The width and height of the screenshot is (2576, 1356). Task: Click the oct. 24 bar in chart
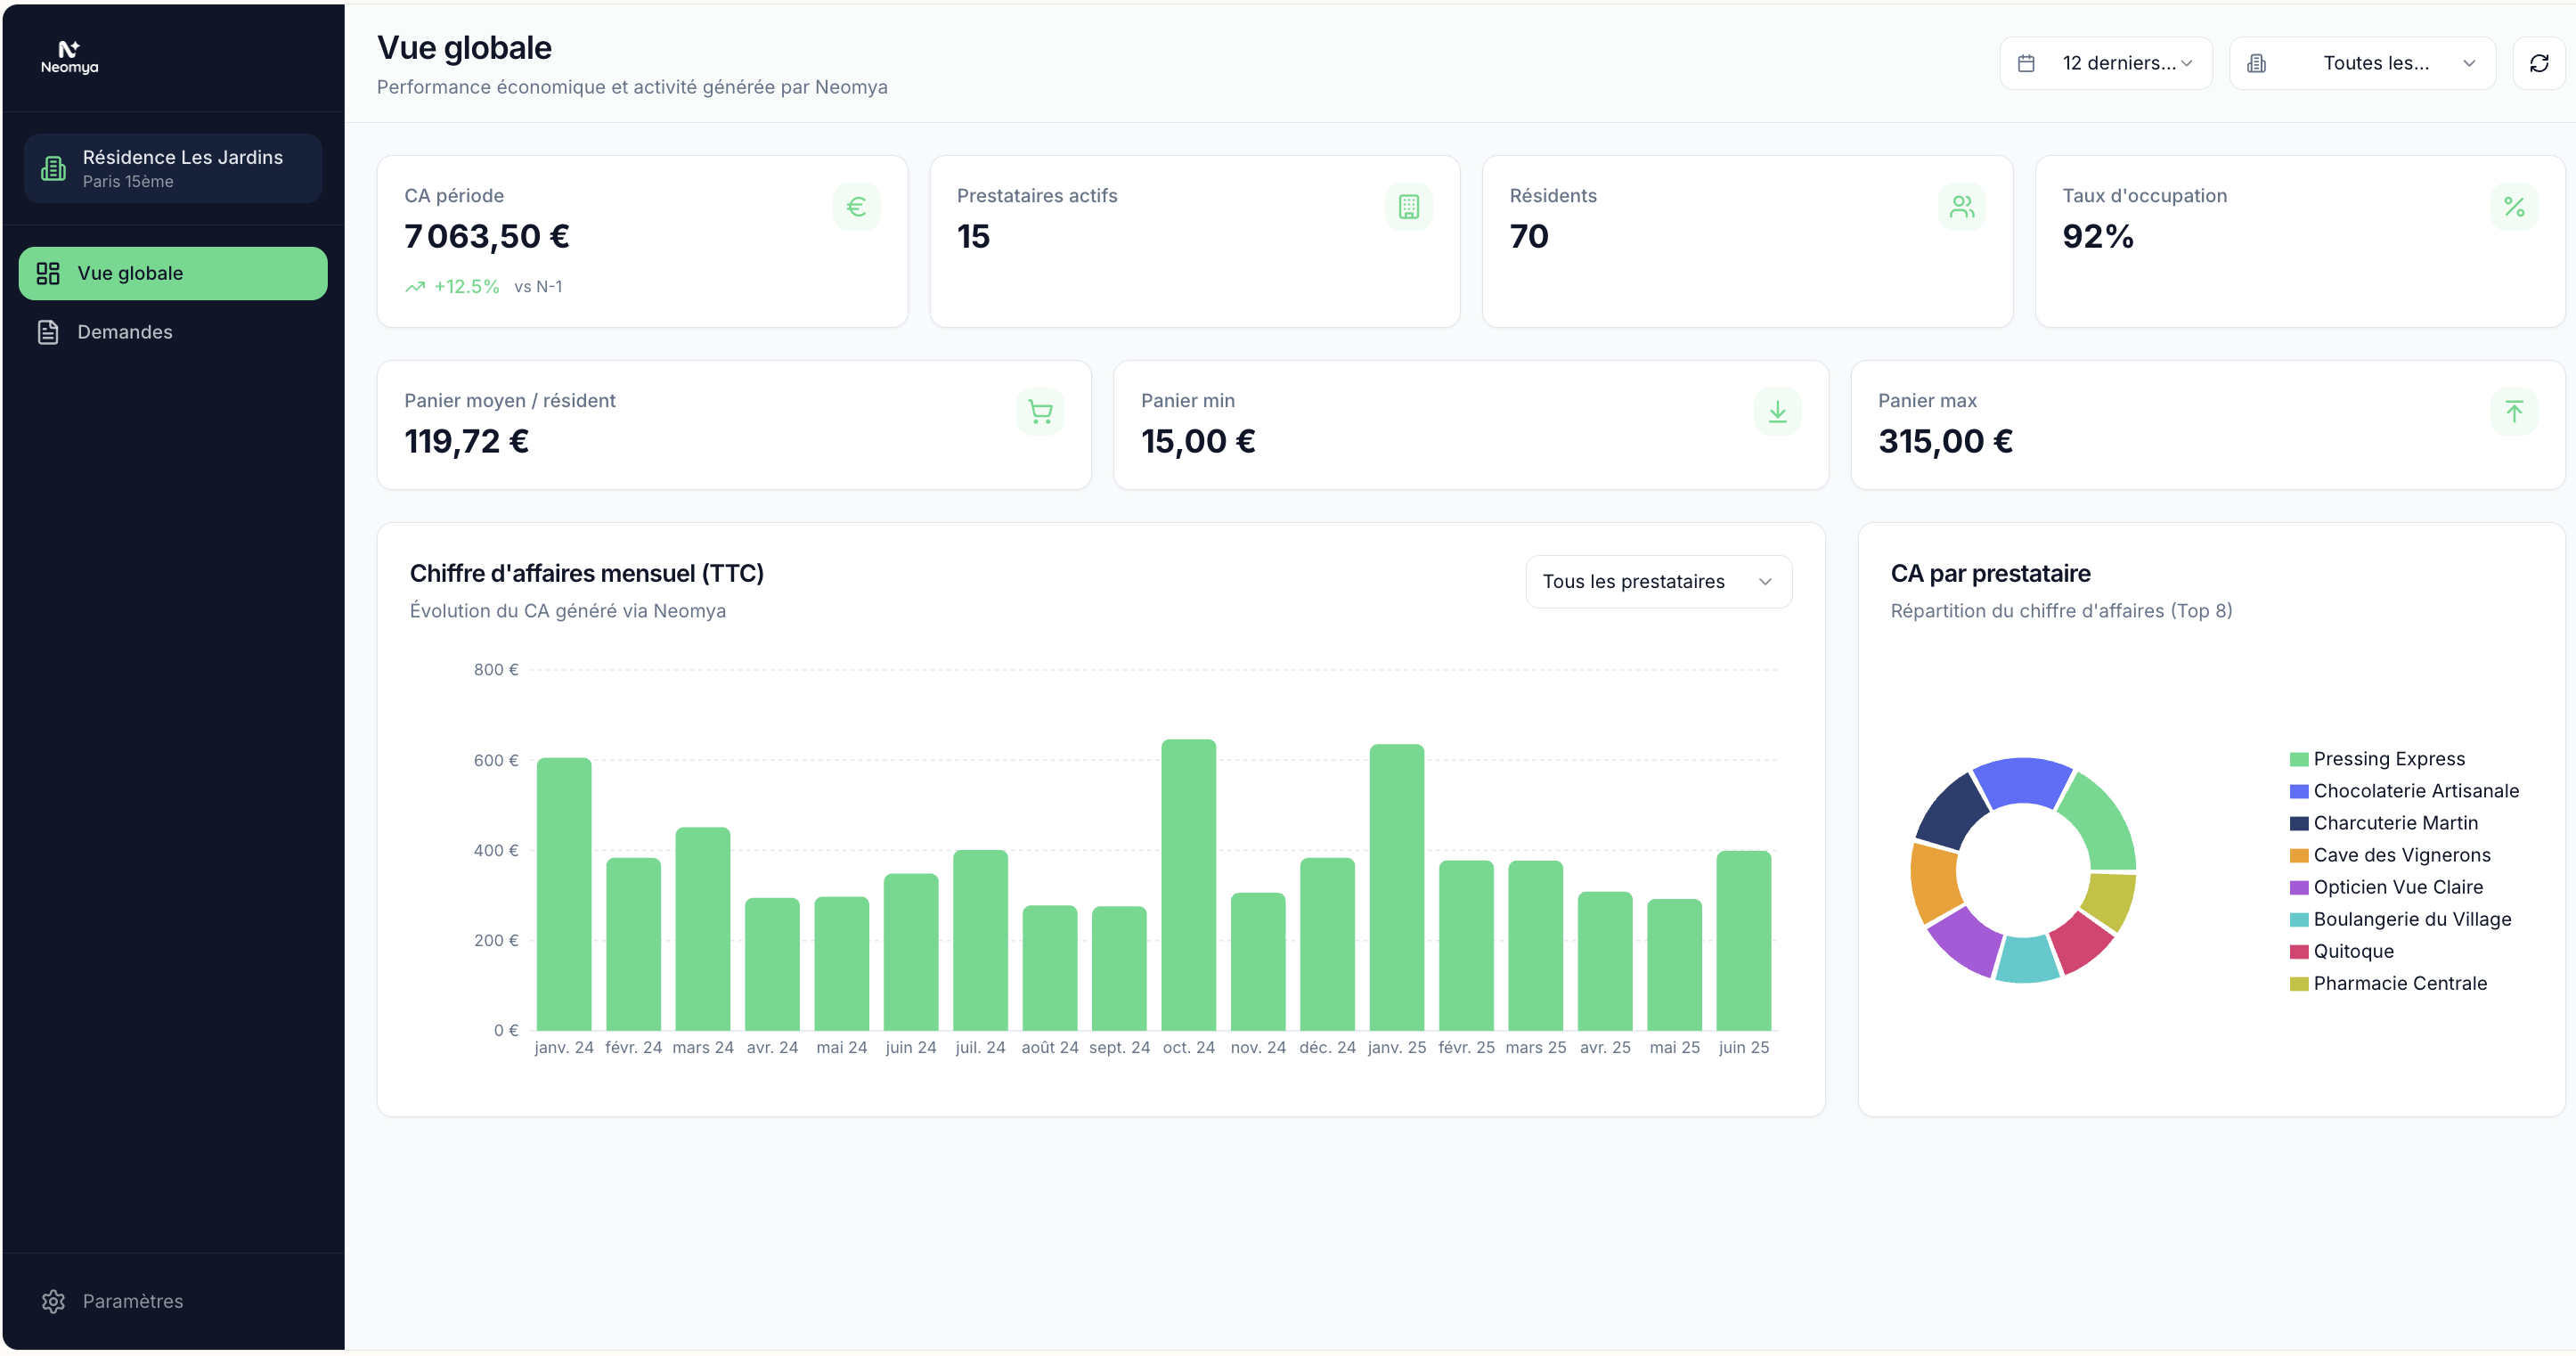tap(1188, 885)
